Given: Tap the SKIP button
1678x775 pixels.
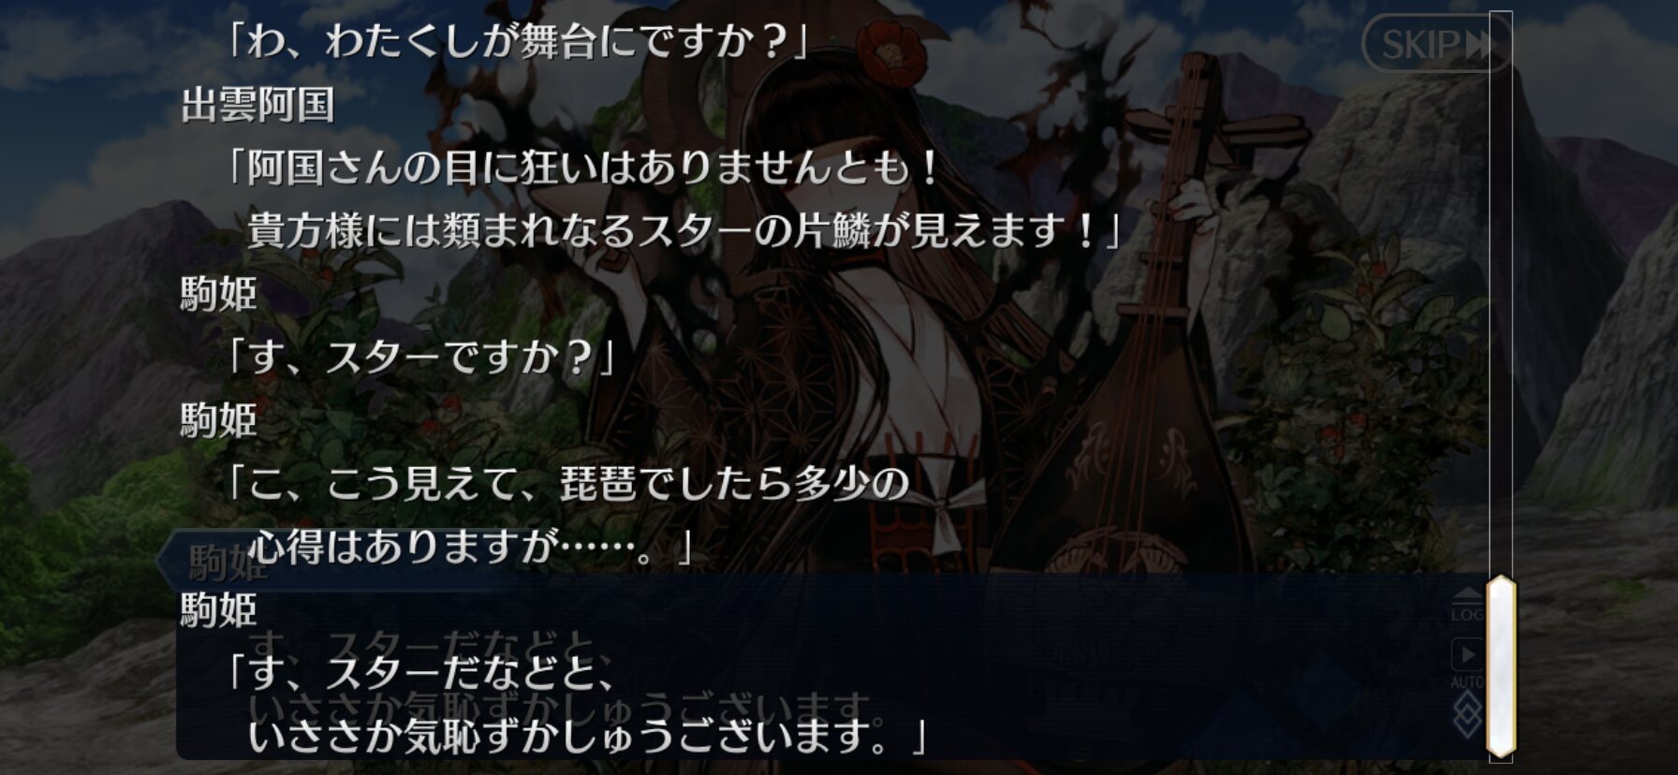Looking at the screenshot, I should (1435, 43).
